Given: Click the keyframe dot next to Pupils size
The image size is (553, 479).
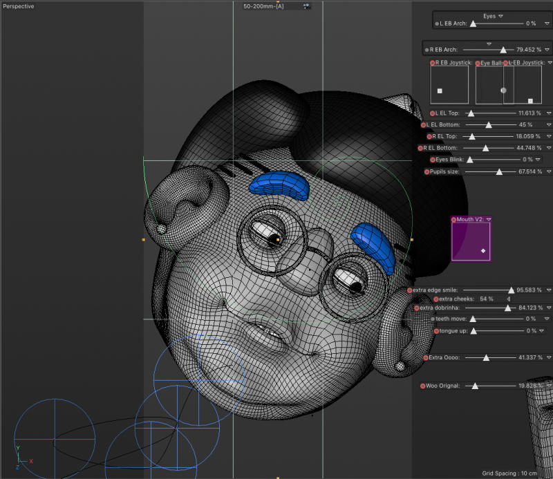Looking at the screenshot, I should pos(427,171).
